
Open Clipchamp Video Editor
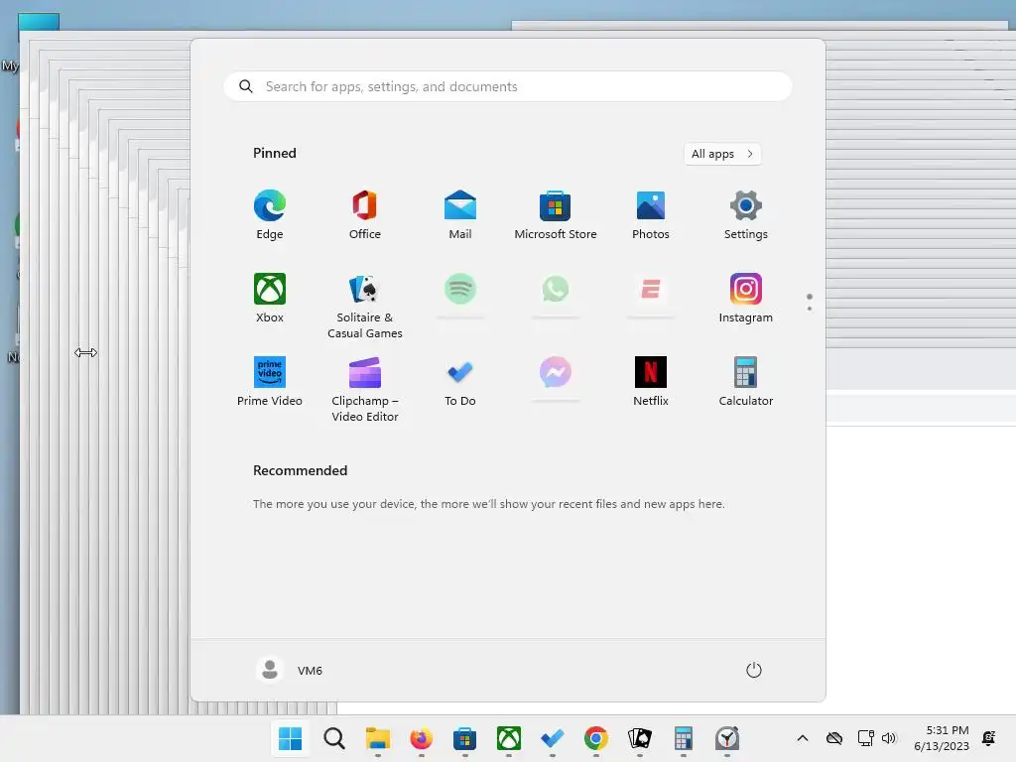[365, 389]
